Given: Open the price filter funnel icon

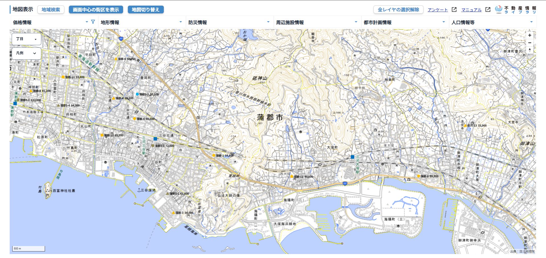Looking at the screenshot, I should click(x=93, y=22).
